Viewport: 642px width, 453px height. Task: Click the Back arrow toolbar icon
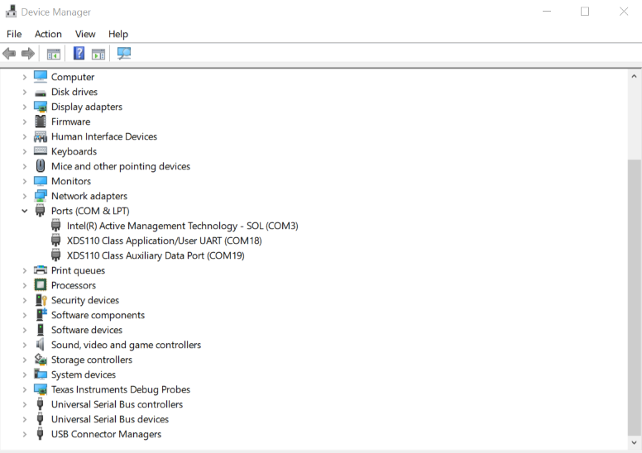[9, 54]
